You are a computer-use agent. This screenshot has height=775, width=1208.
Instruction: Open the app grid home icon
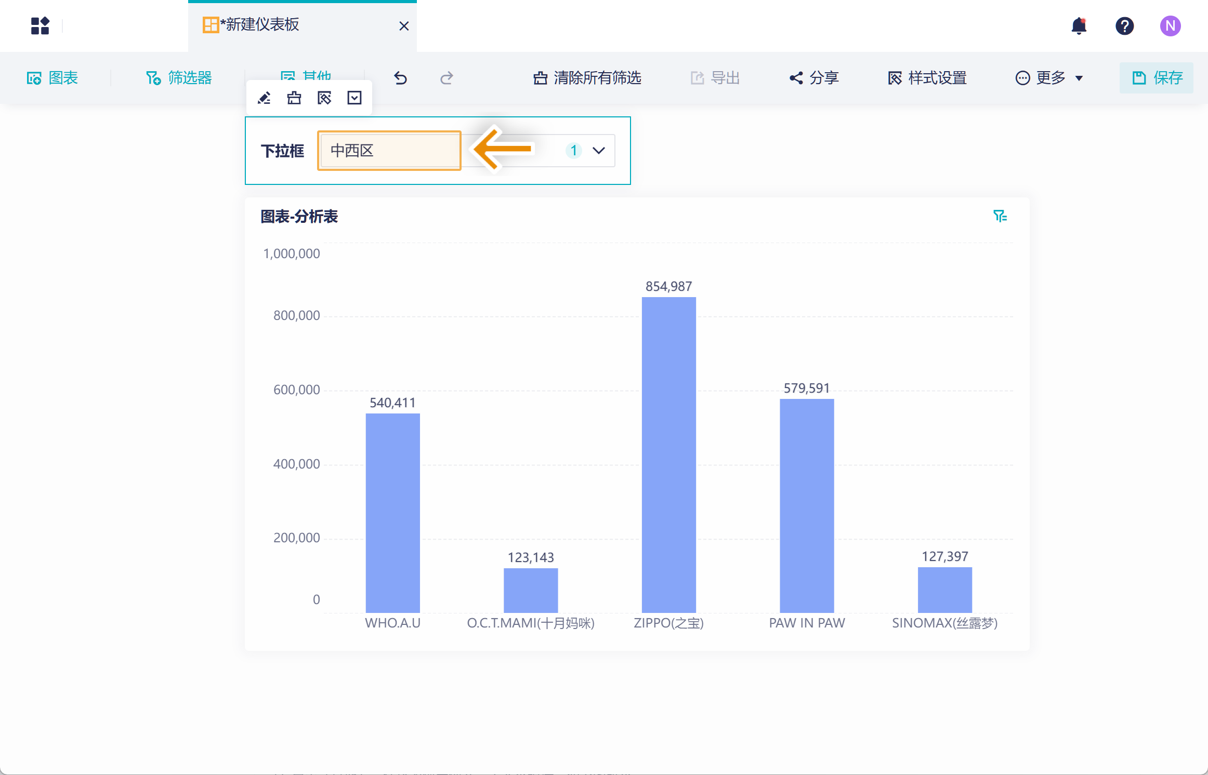click(x=40, y=25)
